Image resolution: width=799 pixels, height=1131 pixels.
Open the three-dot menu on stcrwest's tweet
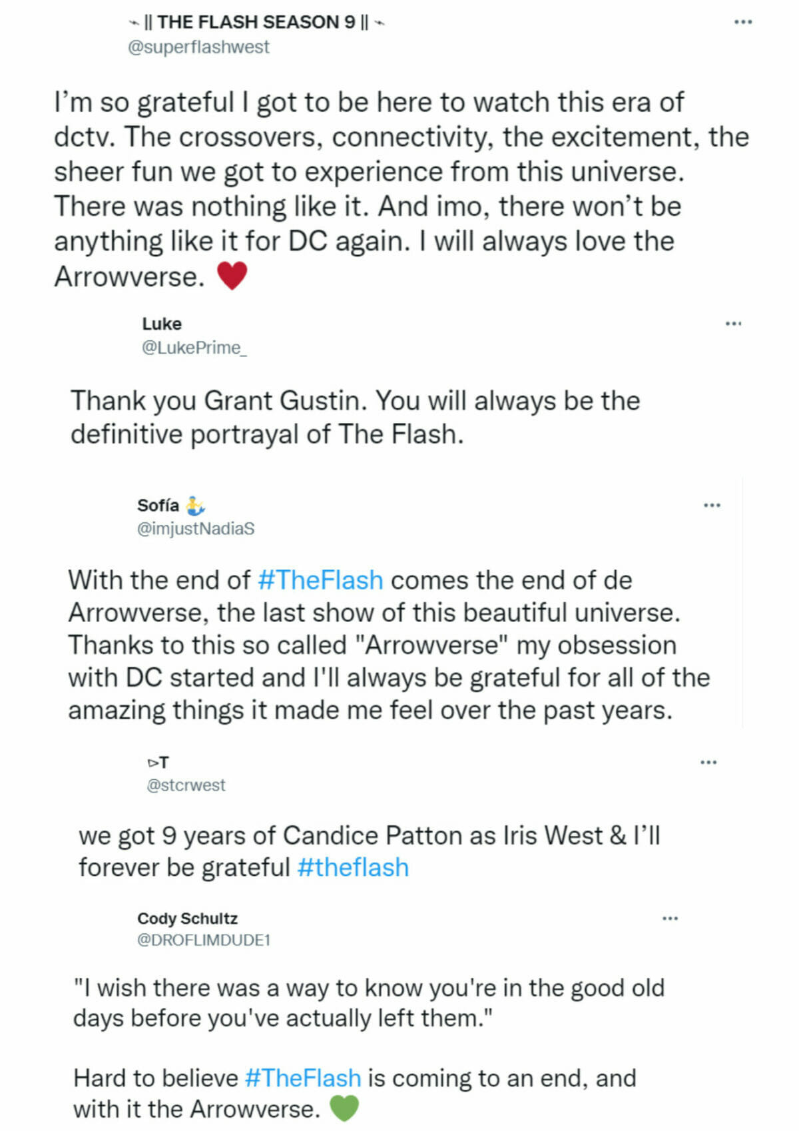pyautogui.click(x=708, y=762)
